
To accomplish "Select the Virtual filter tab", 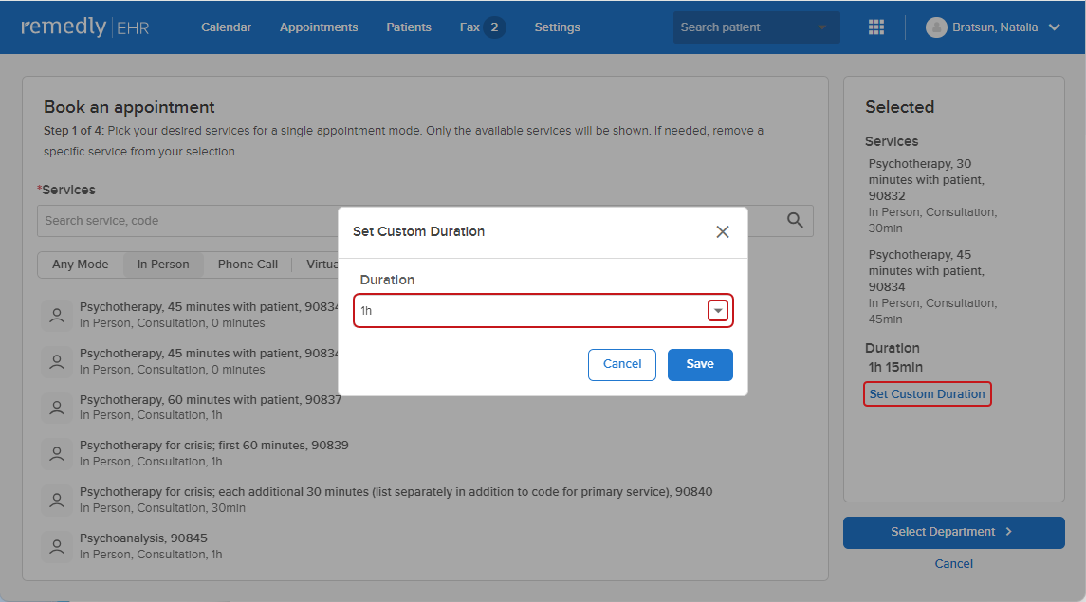I will [x=322, y=265].
